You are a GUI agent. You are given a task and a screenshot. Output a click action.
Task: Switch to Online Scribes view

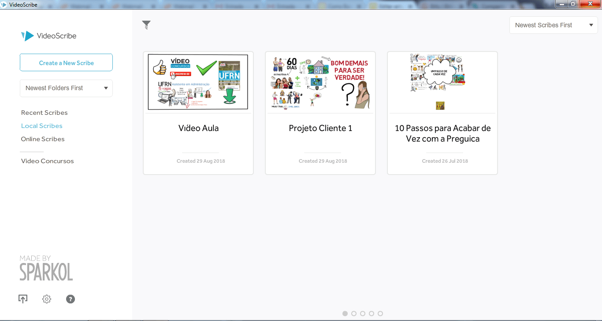43,139
